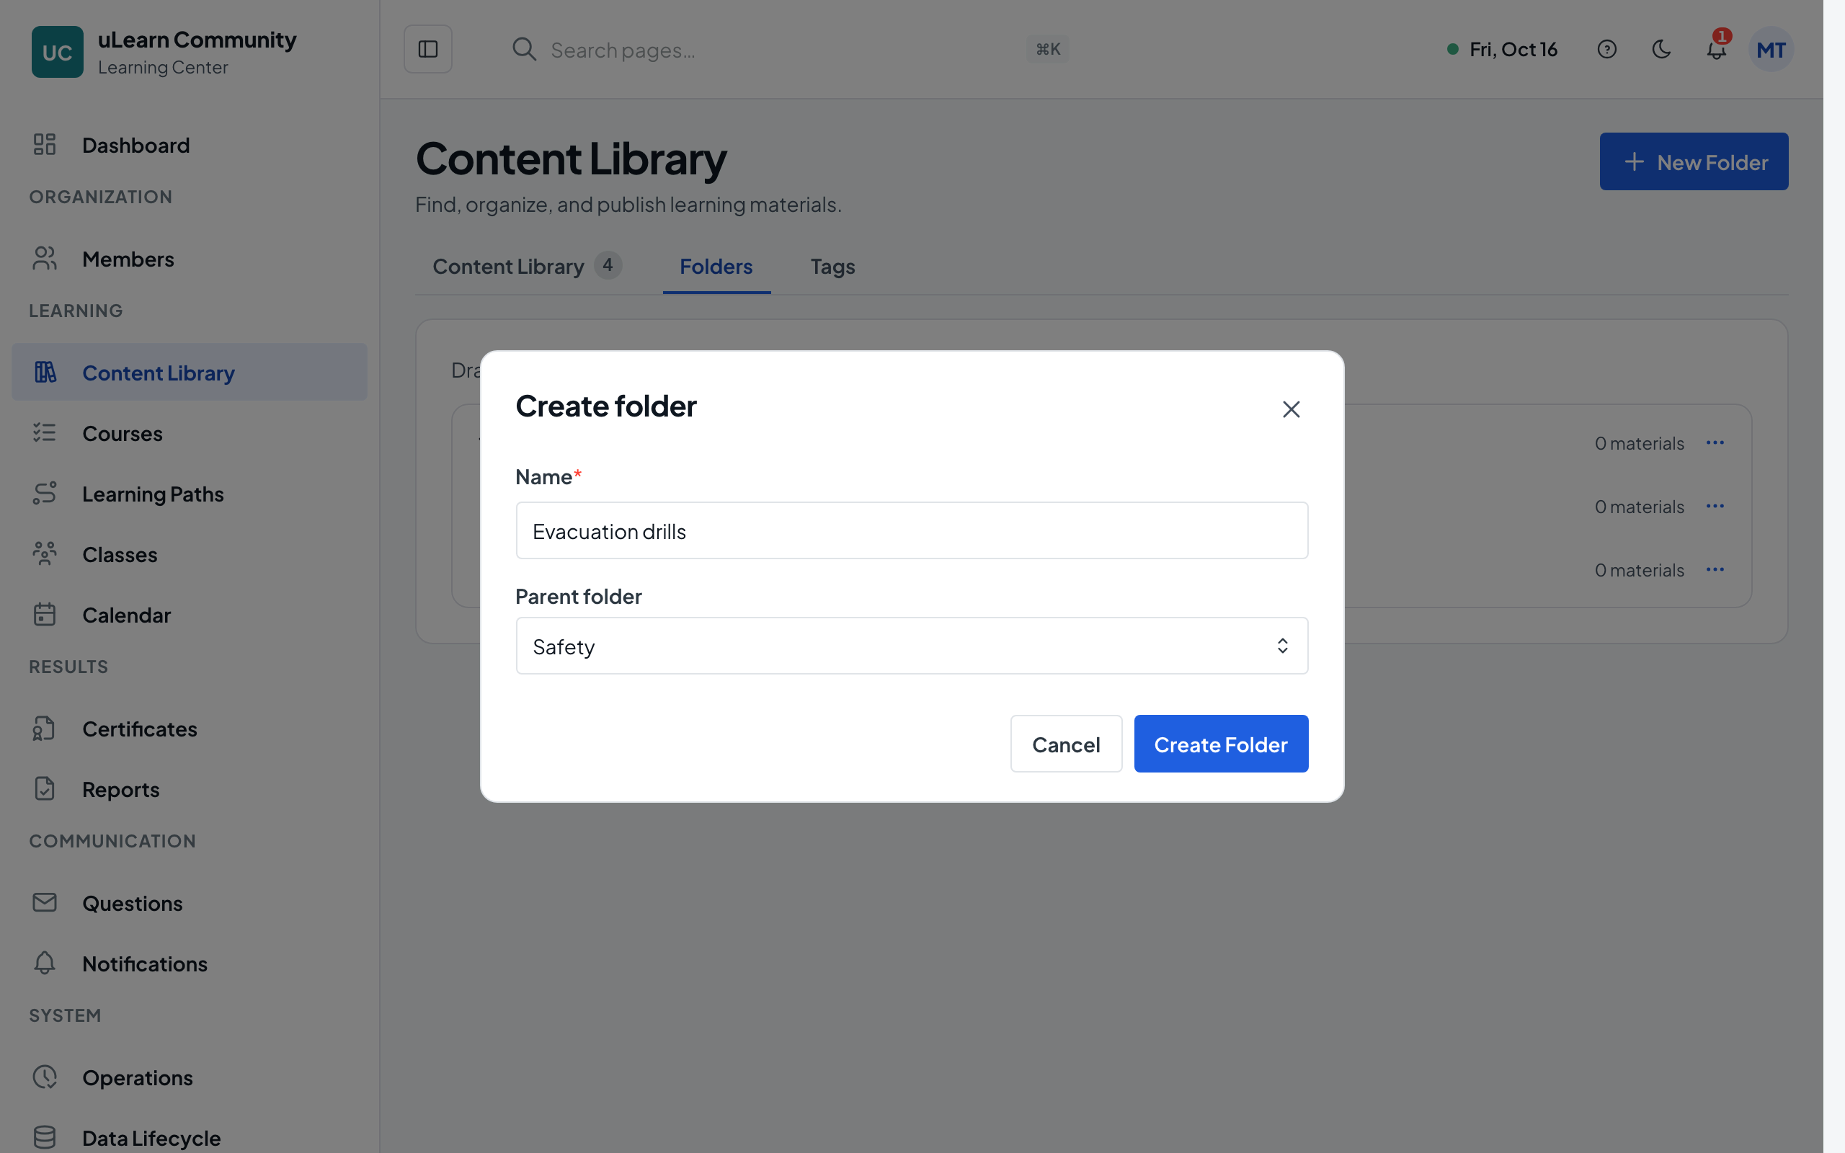Click the Data Lifecycle database icon
The image size is (1845, 1153).
[x=45, y=1137]
